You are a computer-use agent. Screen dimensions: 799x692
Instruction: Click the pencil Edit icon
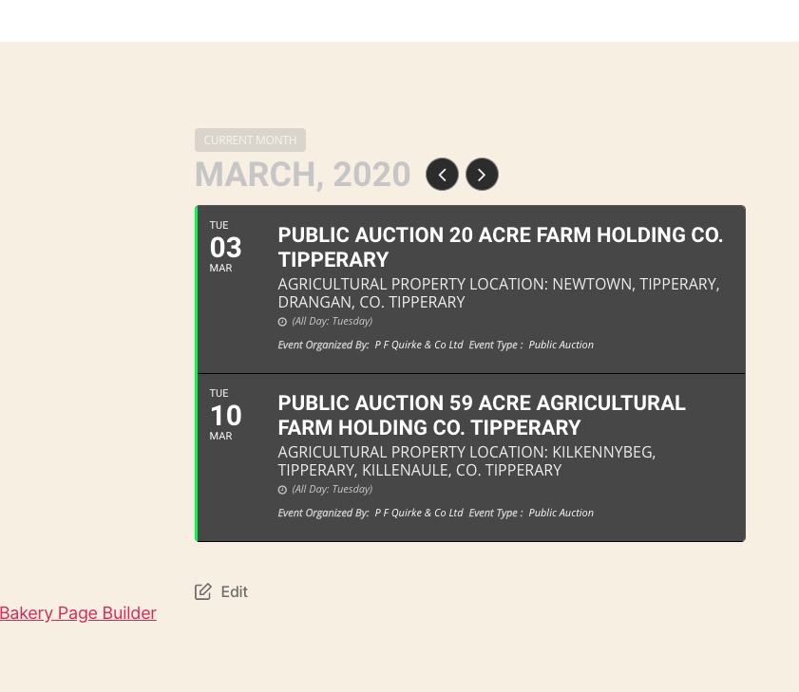(203, 591)
